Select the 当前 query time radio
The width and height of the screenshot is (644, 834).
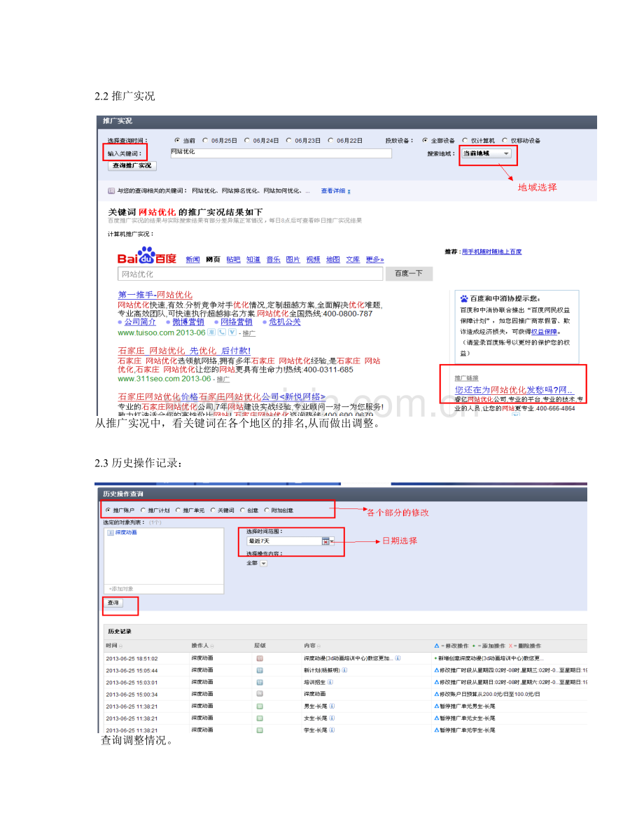click(177, 141)
